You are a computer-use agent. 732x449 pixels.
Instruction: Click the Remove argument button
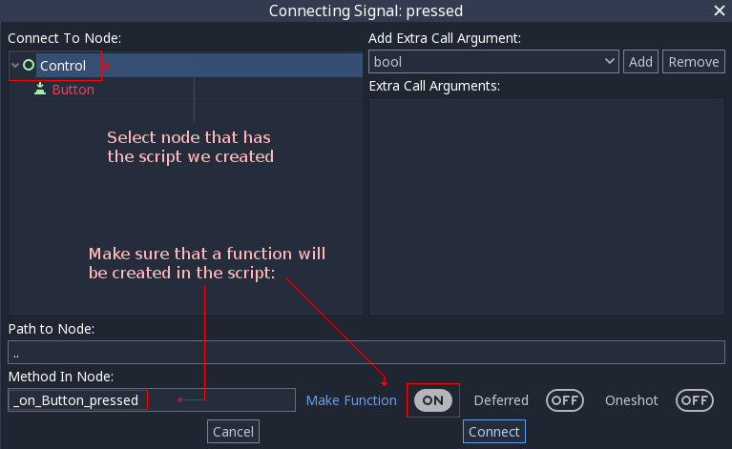[x=693, y=62]
